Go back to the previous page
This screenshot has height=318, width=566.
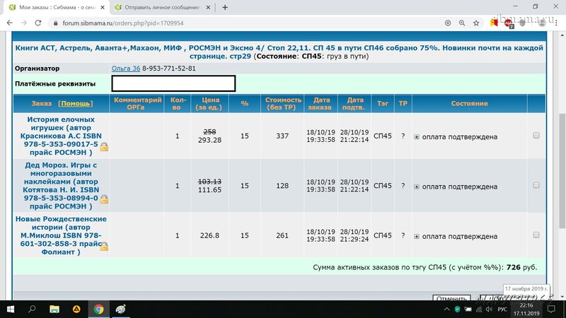10,23
